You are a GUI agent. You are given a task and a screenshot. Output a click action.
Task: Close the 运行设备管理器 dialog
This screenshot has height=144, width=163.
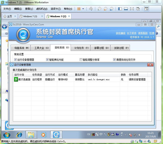pyautogui.click(x=150, y=65)
